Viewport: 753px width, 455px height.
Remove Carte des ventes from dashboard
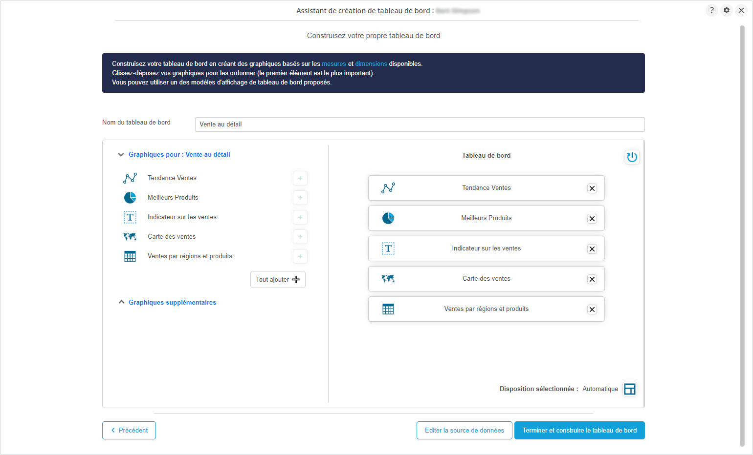coord(592,279)
